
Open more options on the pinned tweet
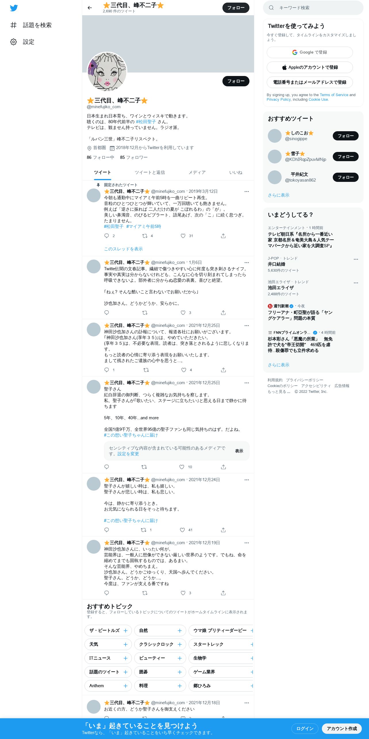tap(247, 191)
